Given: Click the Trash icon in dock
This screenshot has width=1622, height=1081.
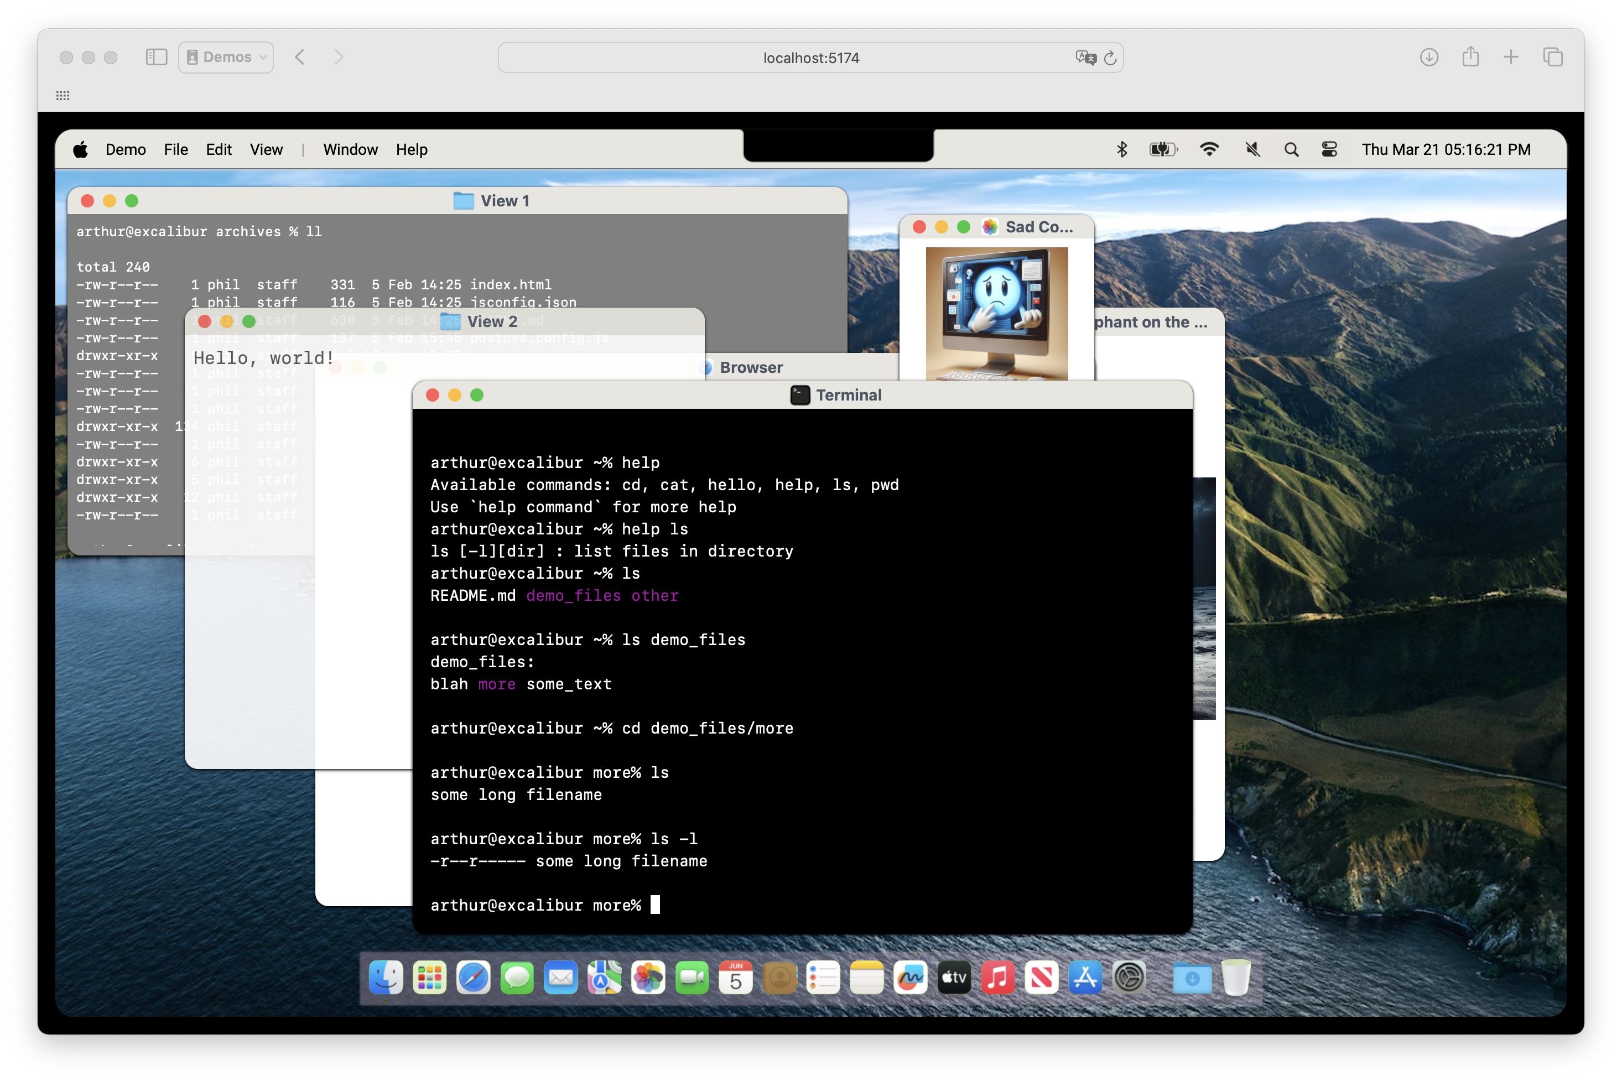Looking at the screenshot, I should click(1235, 978).
